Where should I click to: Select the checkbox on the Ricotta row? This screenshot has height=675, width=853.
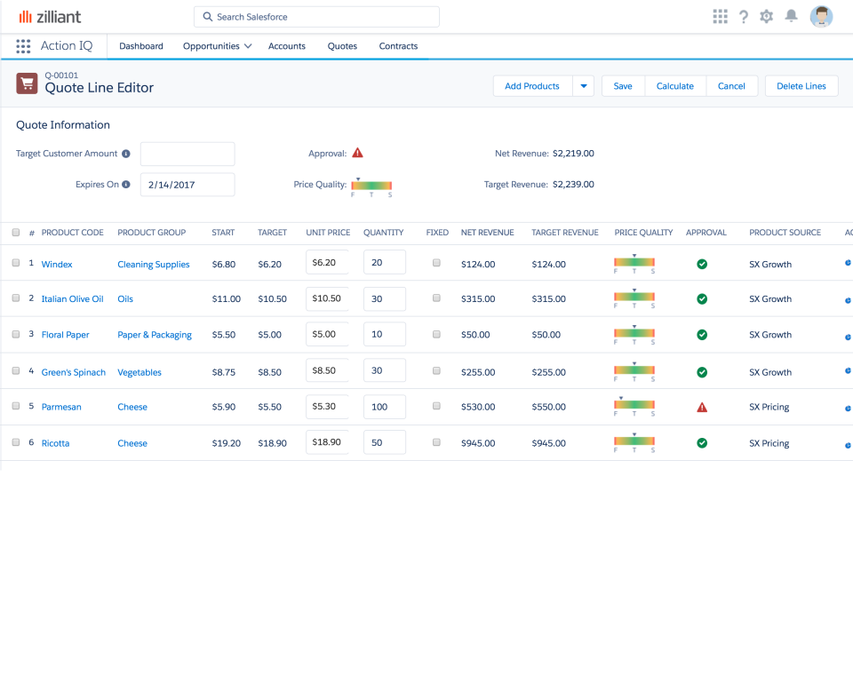[14, 442]
